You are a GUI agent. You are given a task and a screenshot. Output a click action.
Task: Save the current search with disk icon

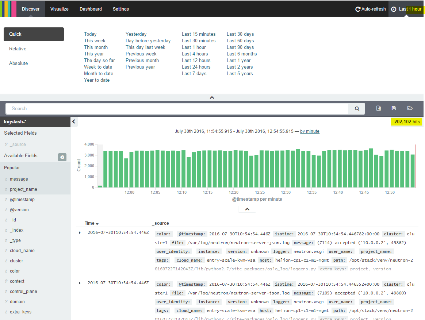click(394, 108)
